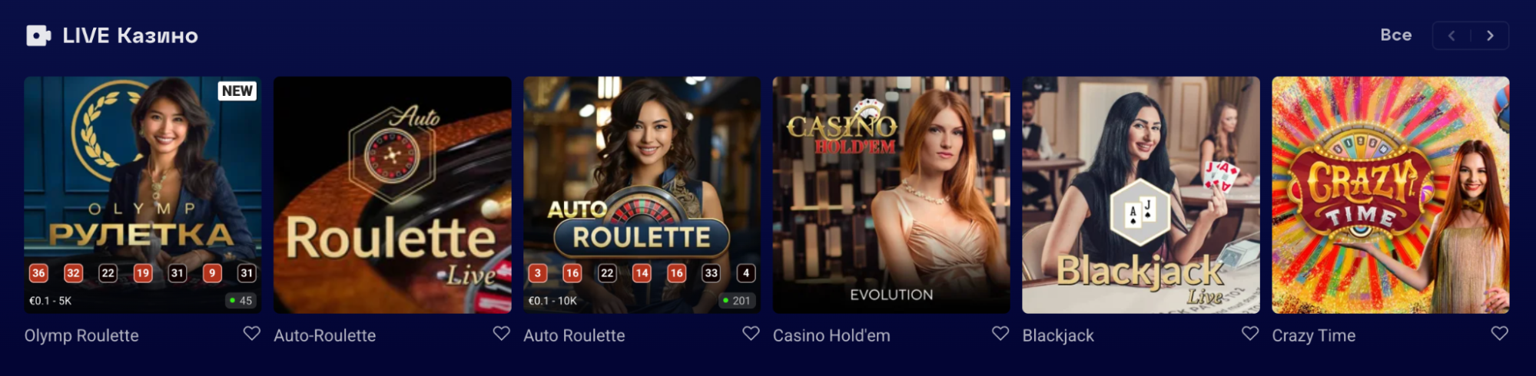Click the 201 players online indicator
Image resolution: width=1536 pixels, height=376 pixels.
pyautogui.click(x=737, y=301)
